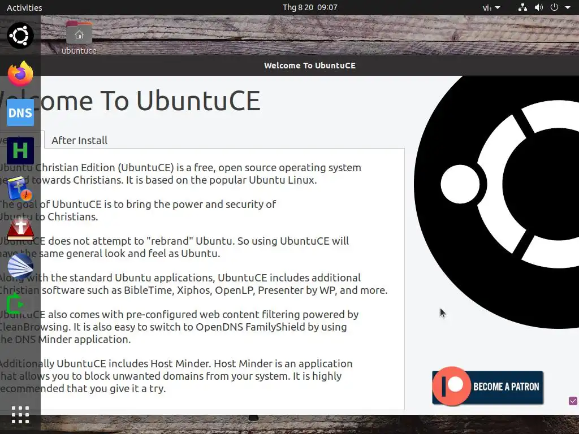Open Activities overview
The image size is (579, 434).
coord(24,7)
